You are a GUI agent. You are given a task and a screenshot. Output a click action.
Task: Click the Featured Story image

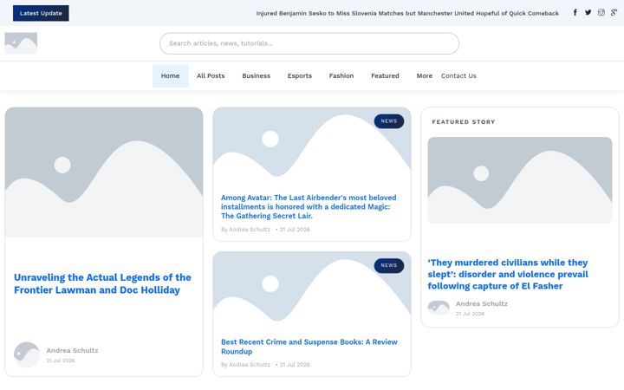click(x=520, y=180)
